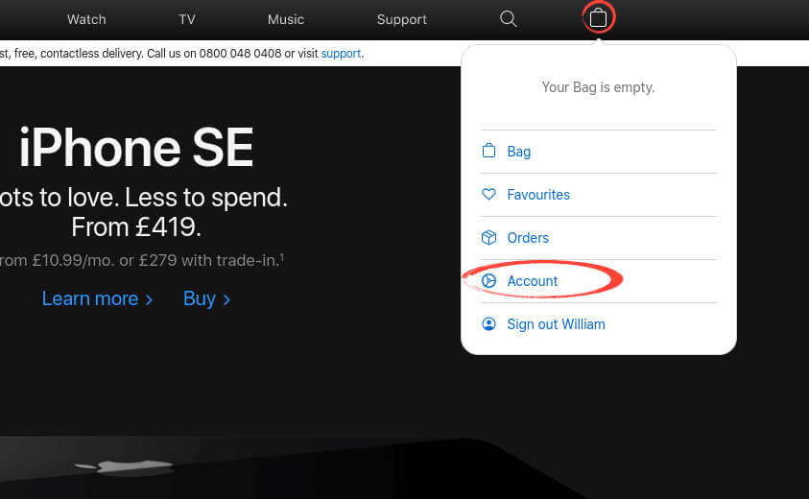Open the search magnifier icon
809x499 pixels.
509,19
